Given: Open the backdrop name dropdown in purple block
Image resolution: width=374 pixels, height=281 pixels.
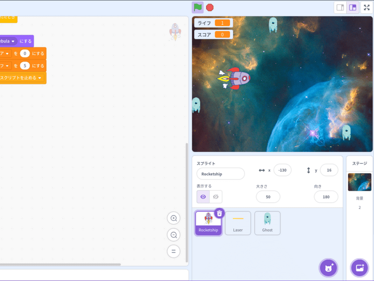Looking at the screenshot, I should click(x=13, y=41).
